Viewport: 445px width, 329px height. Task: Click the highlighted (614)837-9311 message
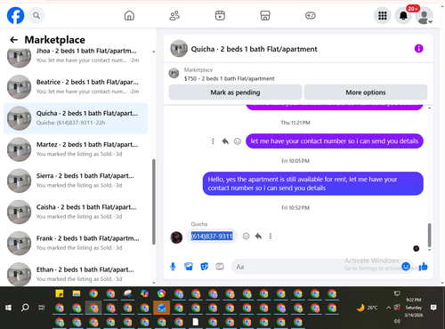(x=212, y=237)
